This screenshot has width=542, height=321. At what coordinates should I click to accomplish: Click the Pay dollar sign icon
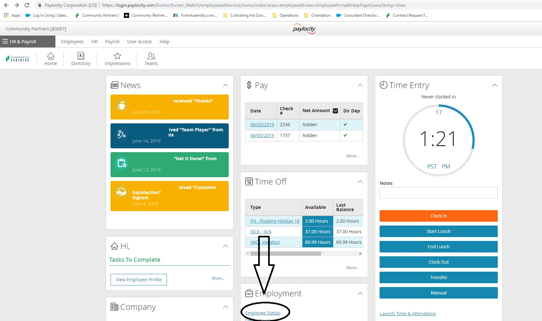coord(249,85)
